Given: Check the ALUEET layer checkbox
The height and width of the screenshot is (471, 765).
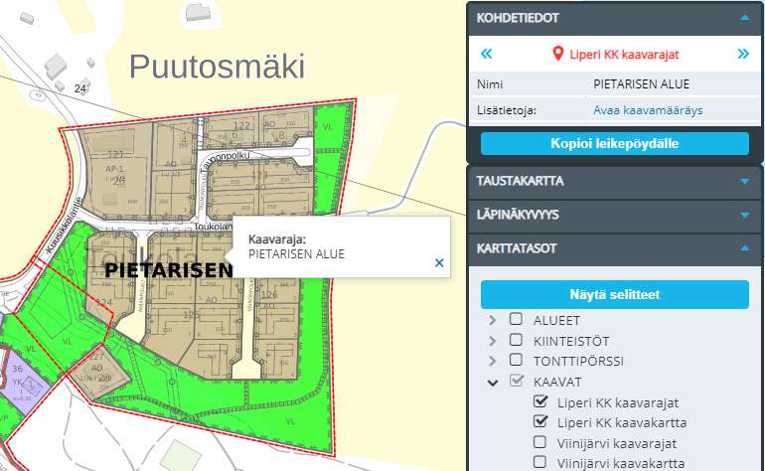Looking at the screenshot, I should pyautogui.click(x=516, y=319).
